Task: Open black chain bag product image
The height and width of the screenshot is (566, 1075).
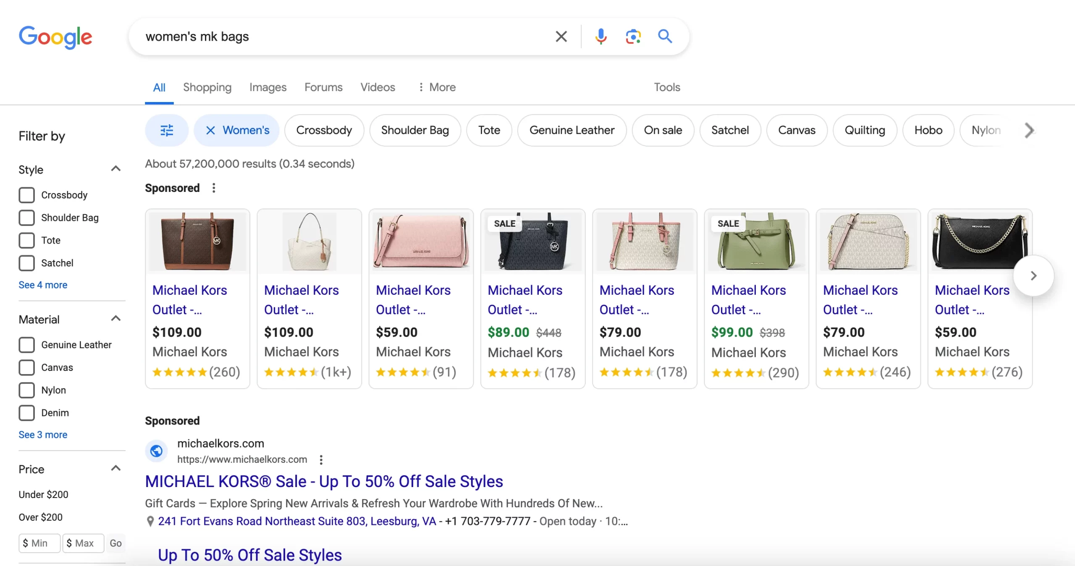Action: point(980,241)
